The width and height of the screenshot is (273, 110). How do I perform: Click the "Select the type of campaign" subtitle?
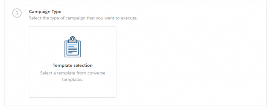click(83, 18)
